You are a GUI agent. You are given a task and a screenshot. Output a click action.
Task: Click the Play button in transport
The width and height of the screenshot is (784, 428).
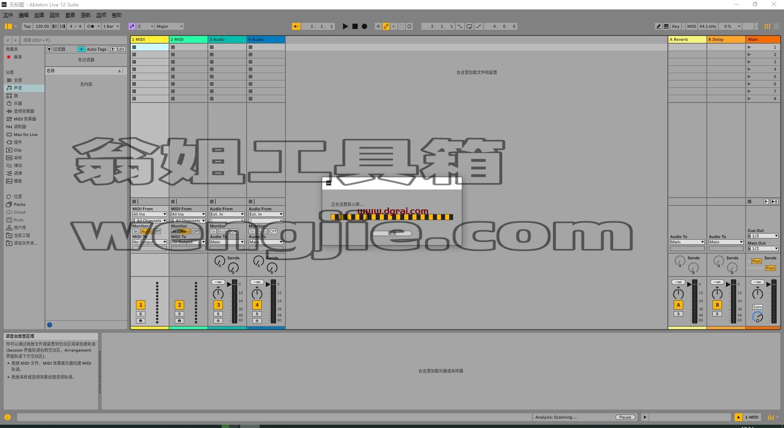[345, 26]
